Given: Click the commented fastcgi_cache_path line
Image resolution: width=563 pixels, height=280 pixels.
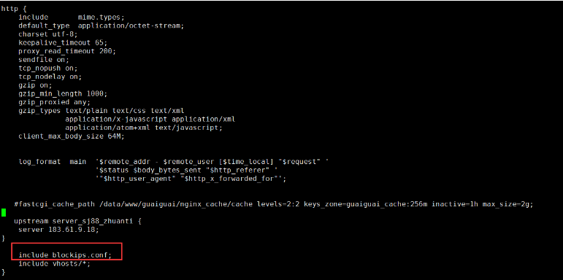Looking at the screenshot, I should click(x=274, y=204).
